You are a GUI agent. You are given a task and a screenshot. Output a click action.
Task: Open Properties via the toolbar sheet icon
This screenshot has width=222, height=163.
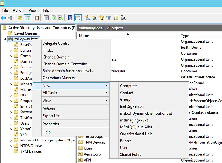coord(46,18)
